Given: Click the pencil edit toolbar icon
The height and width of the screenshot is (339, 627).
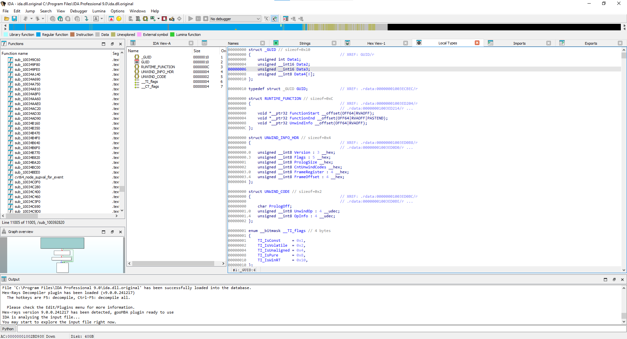Looking at the screenshot, I should (172, 19).
